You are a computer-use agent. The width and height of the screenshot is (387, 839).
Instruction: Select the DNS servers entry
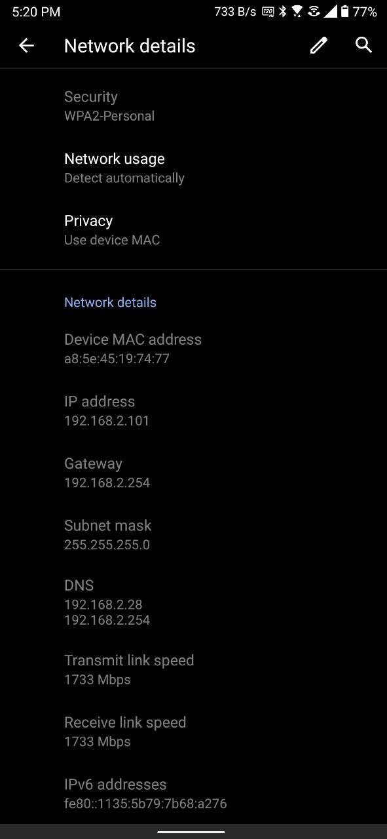coord(193,602)
